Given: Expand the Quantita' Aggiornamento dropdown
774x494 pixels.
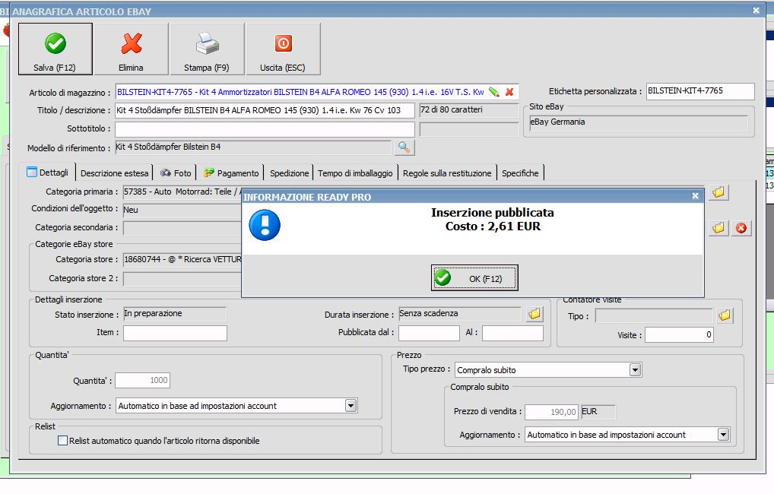Looking at the screenshot, I should (351, 406).
